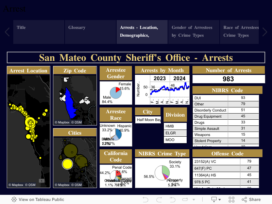Open Gender of Arrestees by Crime Types tab
The image size is (272, 204).
[194, 32]
